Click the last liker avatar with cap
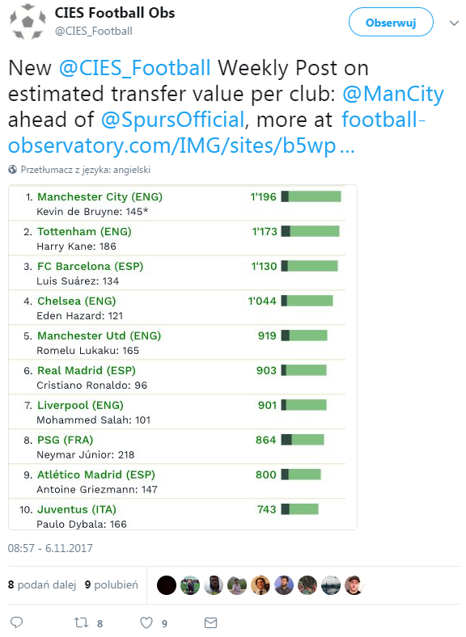Screen dimensions: 466x637 point(354,585)
